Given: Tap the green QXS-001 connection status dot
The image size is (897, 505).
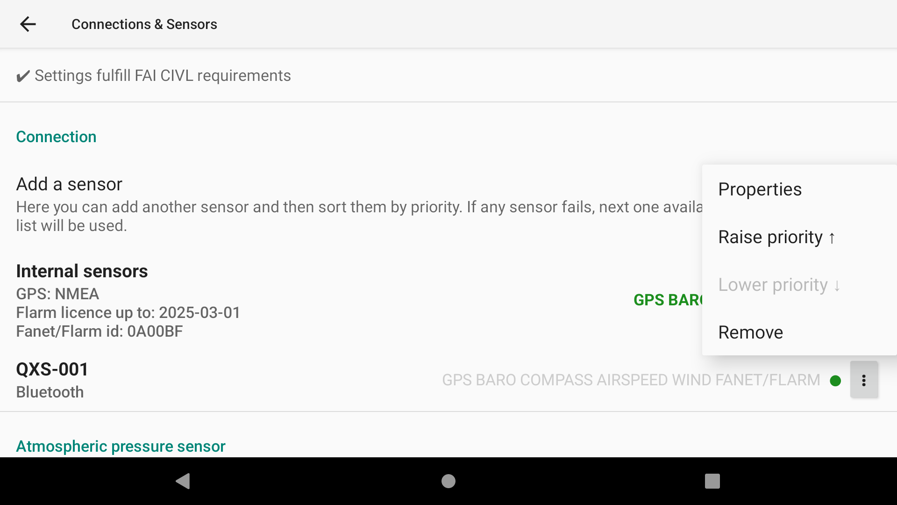Looking at the screenshot, I should (835, 381).
